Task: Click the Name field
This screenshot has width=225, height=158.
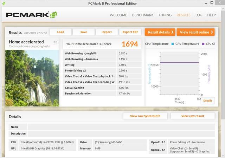Action: [121, 127]
